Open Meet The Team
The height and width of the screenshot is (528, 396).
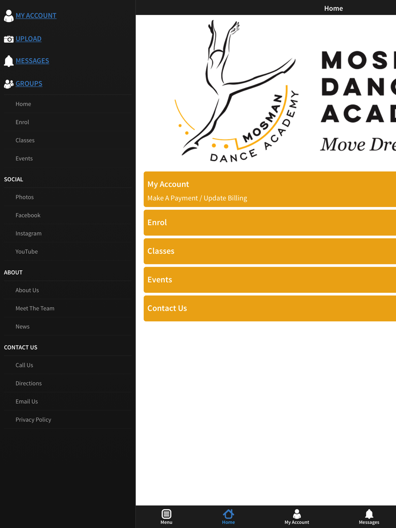click(68, 308)
